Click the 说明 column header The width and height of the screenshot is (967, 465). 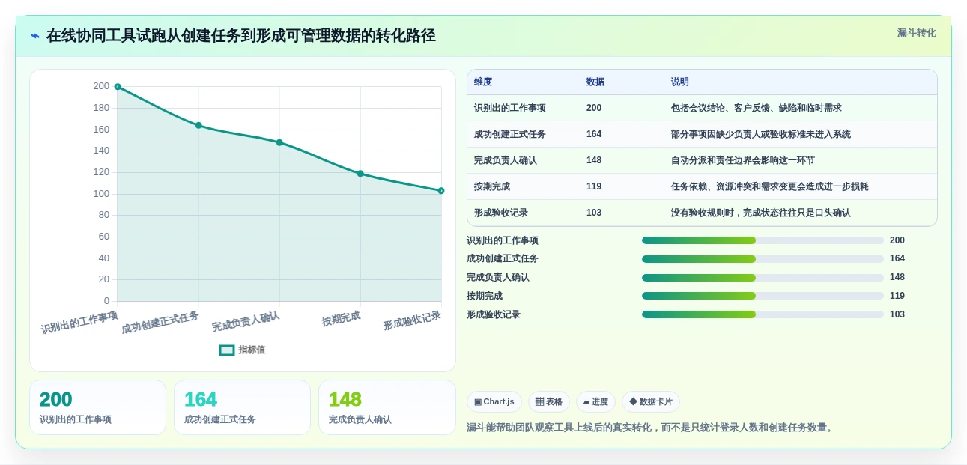[x=680, y=82]
